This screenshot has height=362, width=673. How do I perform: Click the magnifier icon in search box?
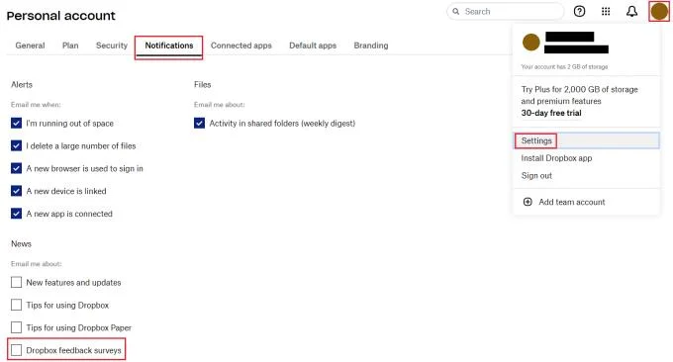[456, 12]
